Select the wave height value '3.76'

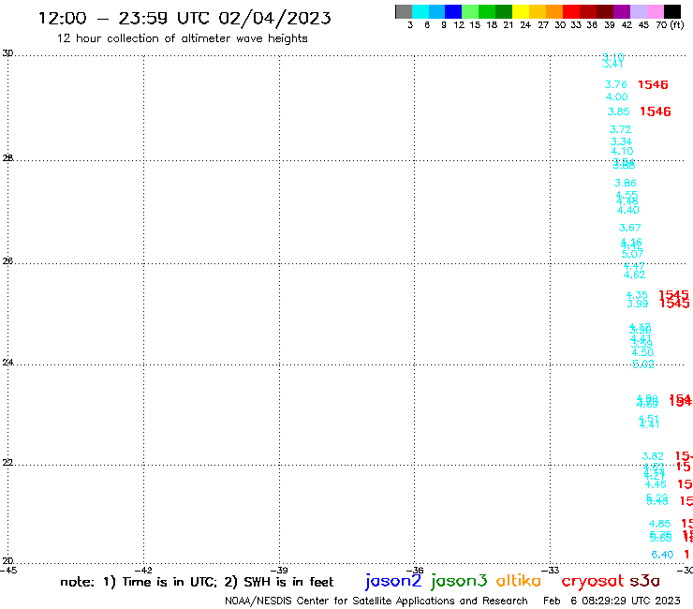click(615, 84)
